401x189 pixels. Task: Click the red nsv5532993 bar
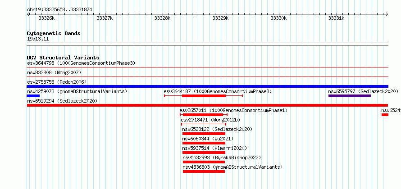tap(204, 162)
